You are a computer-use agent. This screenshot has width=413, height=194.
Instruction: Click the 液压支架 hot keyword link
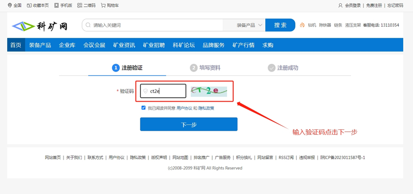353,25
